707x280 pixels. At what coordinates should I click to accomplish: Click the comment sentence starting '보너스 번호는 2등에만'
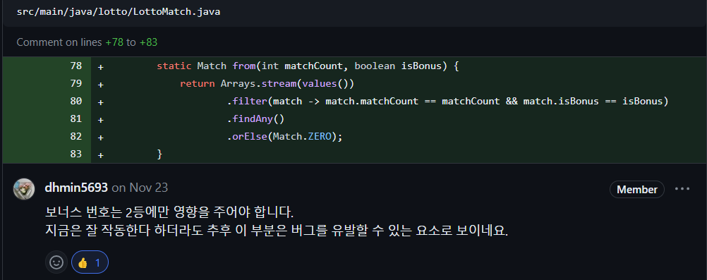tap(169, 212)
